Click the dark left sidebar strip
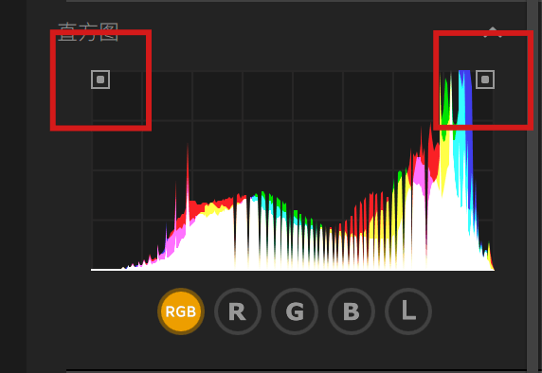Image resolution: width=542 pixels, height=373 pixels. [x=13, y=186]
